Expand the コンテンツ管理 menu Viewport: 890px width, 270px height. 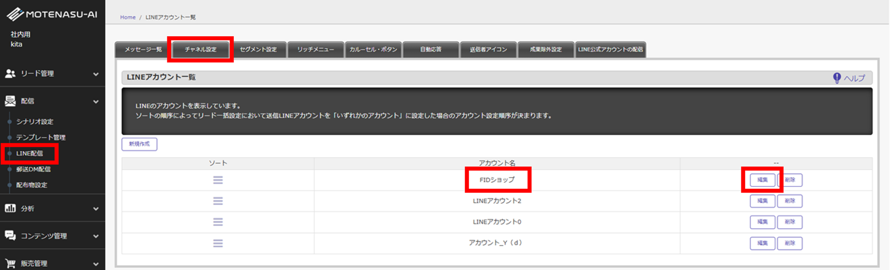pos(96,236)
